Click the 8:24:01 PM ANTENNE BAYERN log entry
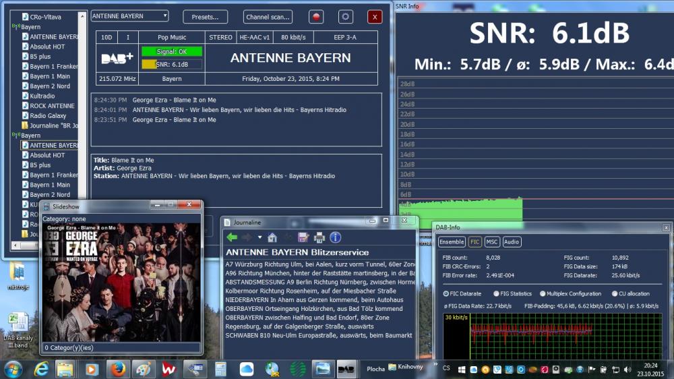 coord(220,110)
